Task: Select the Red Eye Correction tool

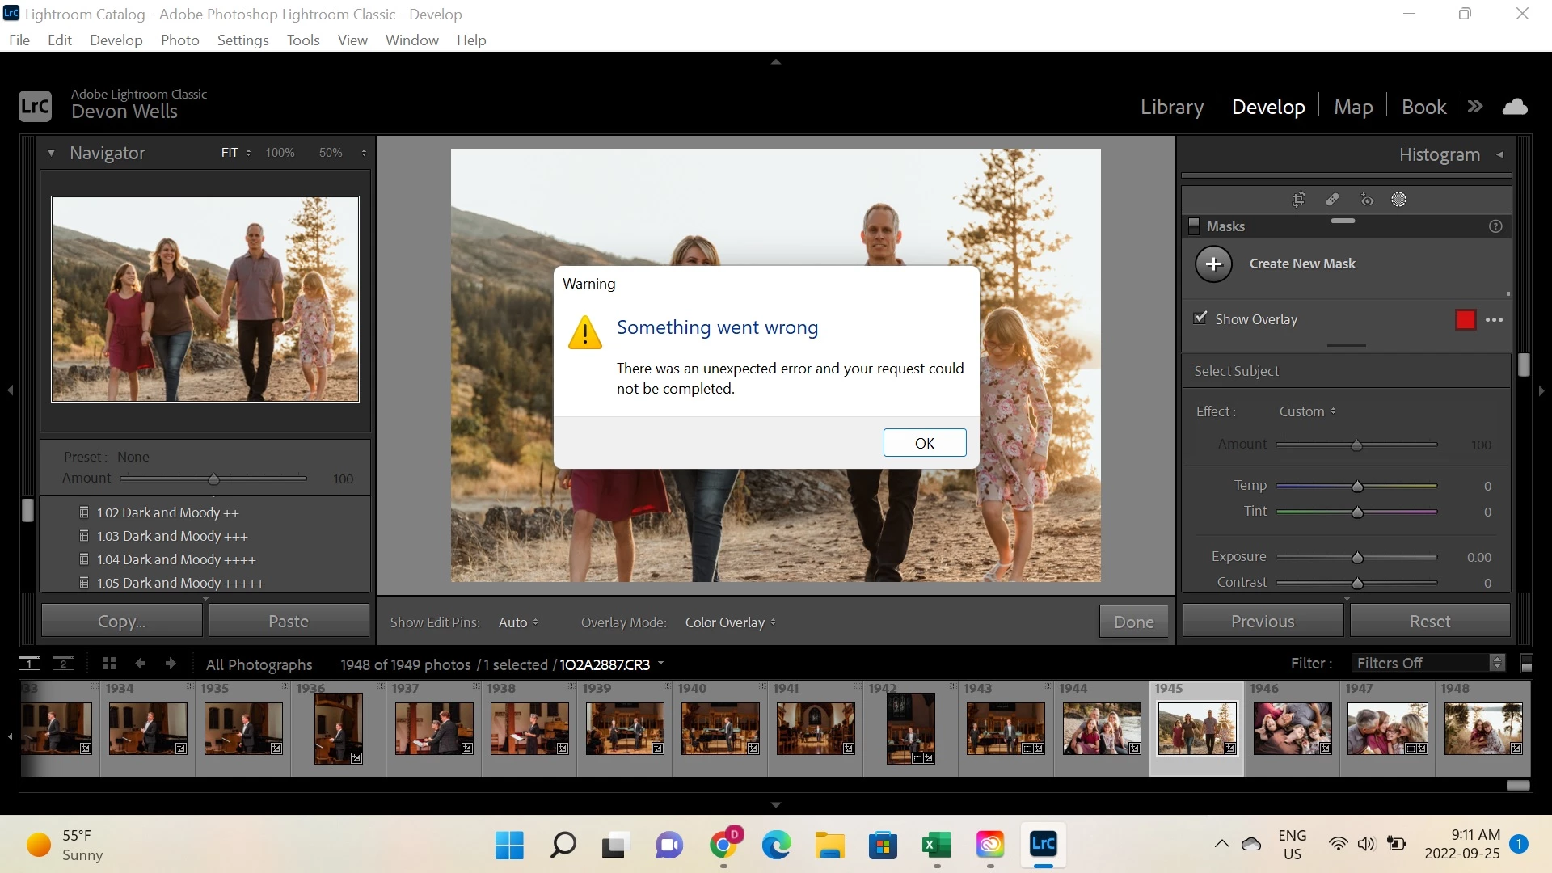Action: pos(1366,200)
